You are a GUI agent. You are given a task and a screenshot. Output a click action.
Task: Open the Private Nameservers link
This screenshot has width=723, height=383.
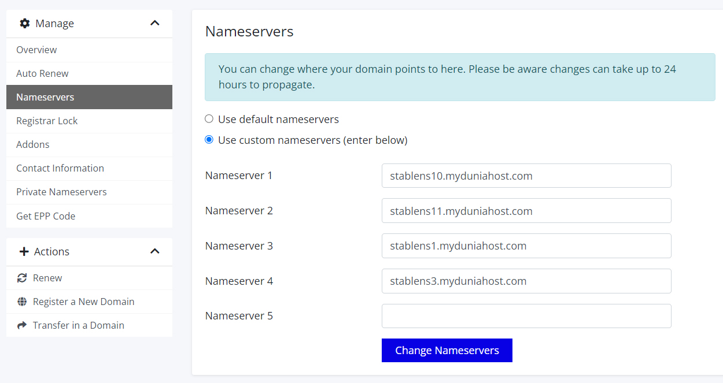click(61, 192)
